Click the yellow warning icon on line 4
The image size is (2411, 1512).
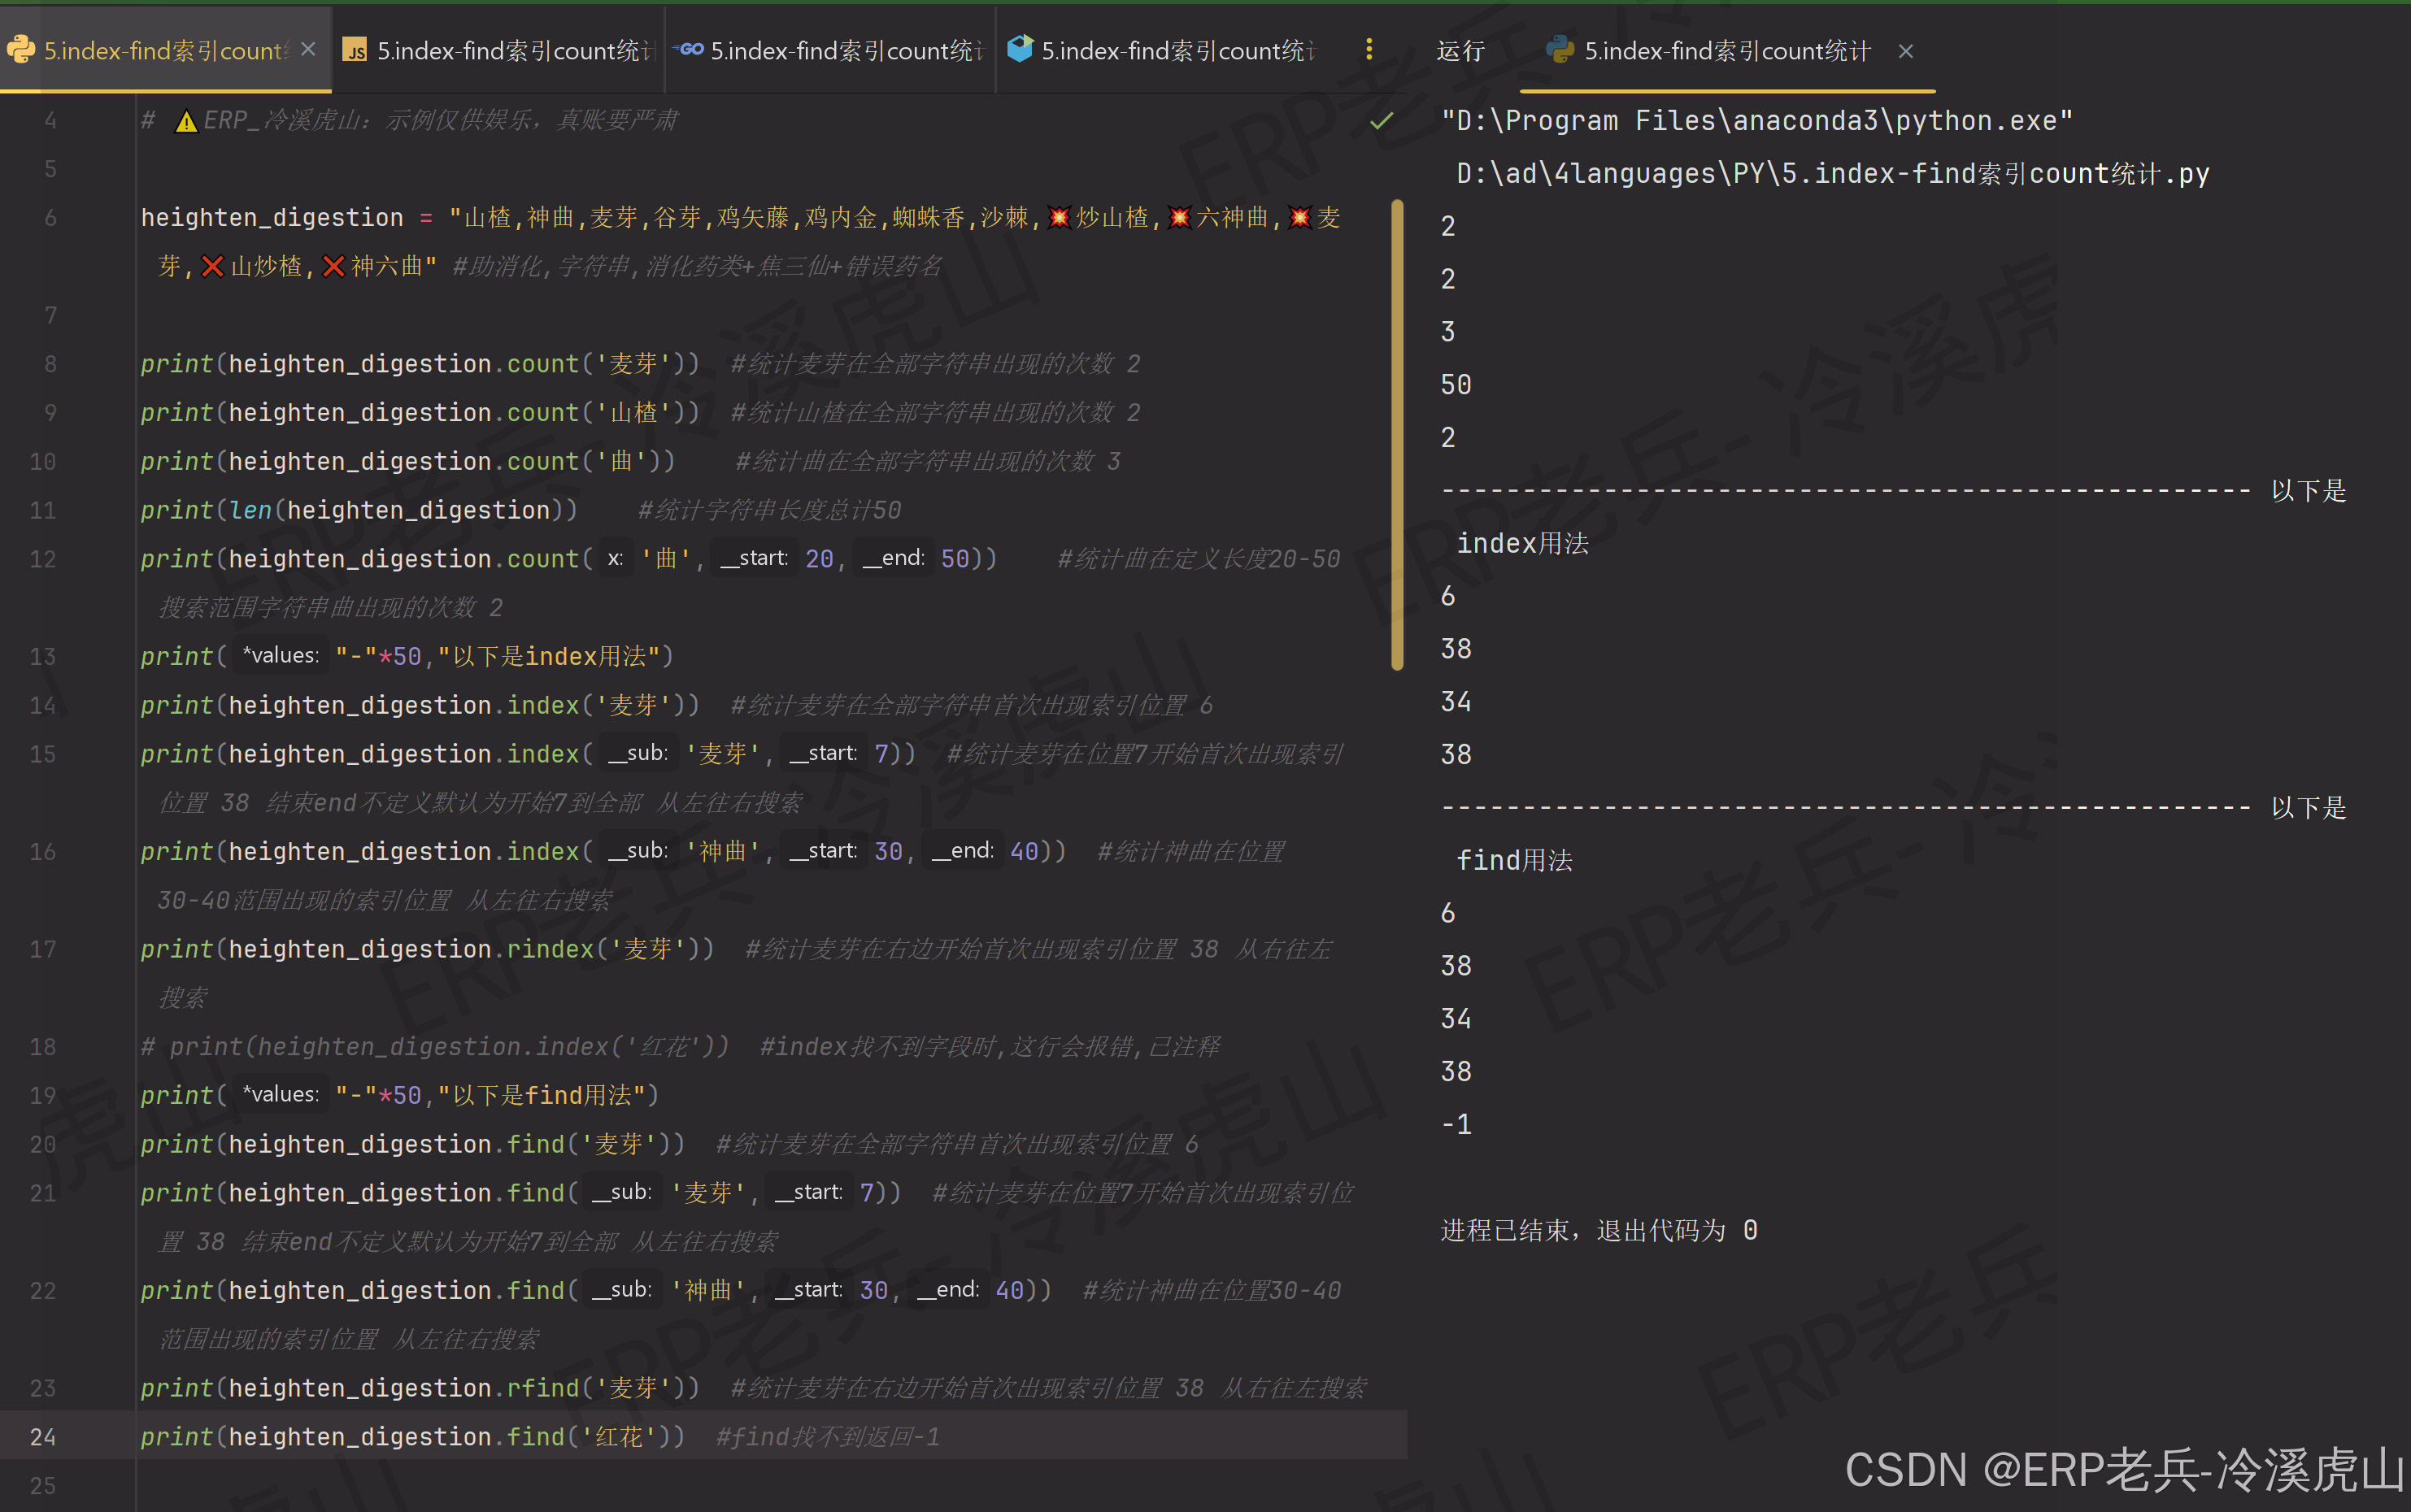click(187, 121)
